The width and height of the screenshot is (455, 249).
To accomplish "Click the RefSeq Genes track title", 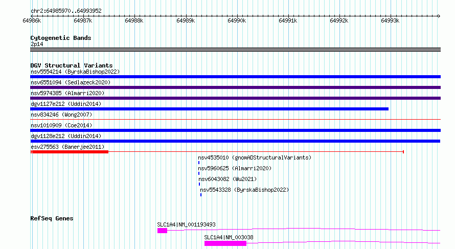I will click(52, 218).
